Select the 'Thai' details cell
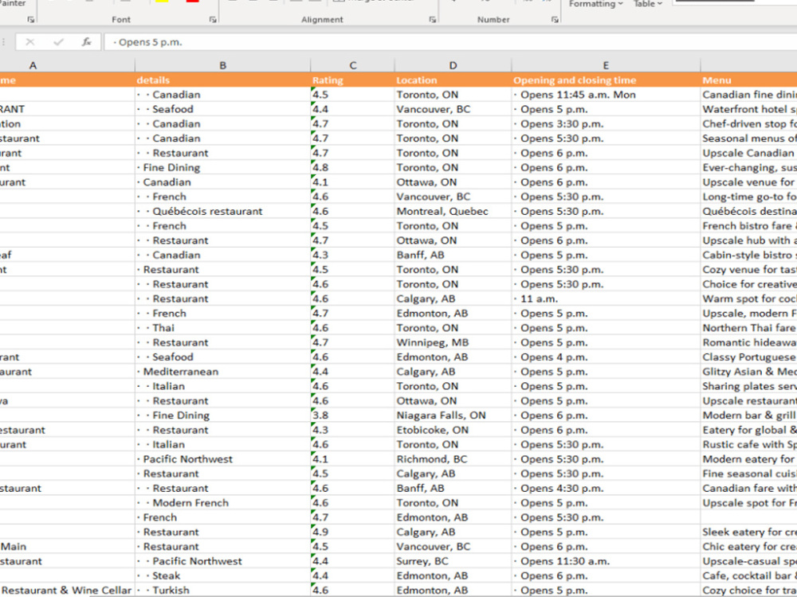This screenshot has width=797, height=597. (x=222, y=328)
